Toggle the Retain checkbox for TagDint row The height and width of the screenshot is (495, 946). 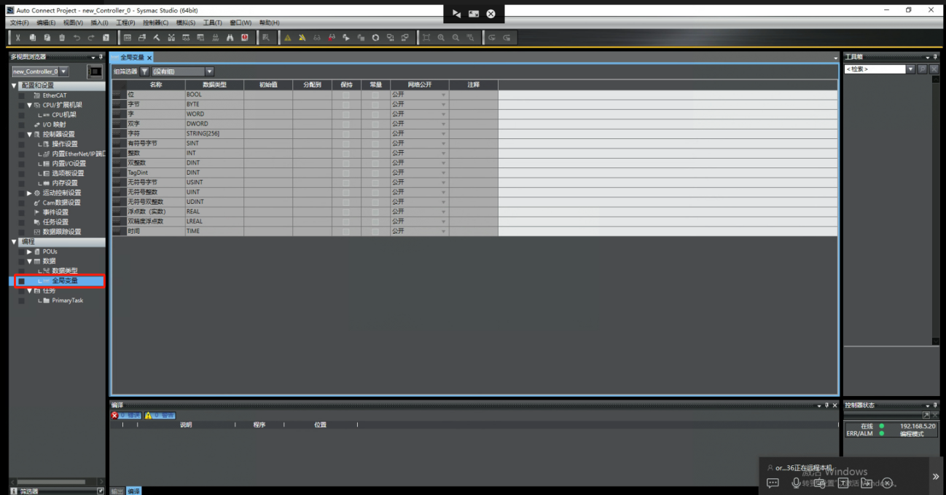point(346,173)
